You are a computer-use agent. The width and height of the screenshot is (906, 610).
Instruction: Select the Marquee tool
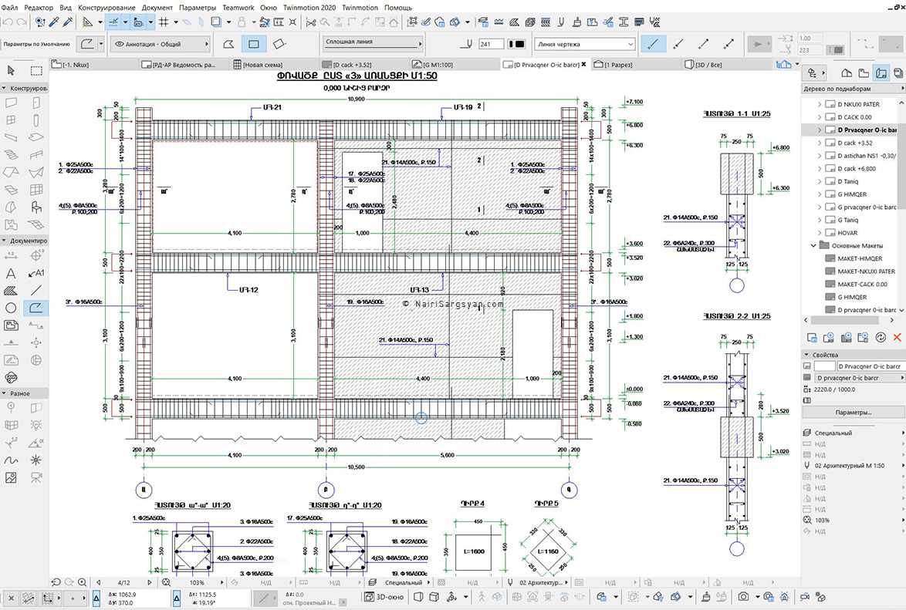coord(36,70)
